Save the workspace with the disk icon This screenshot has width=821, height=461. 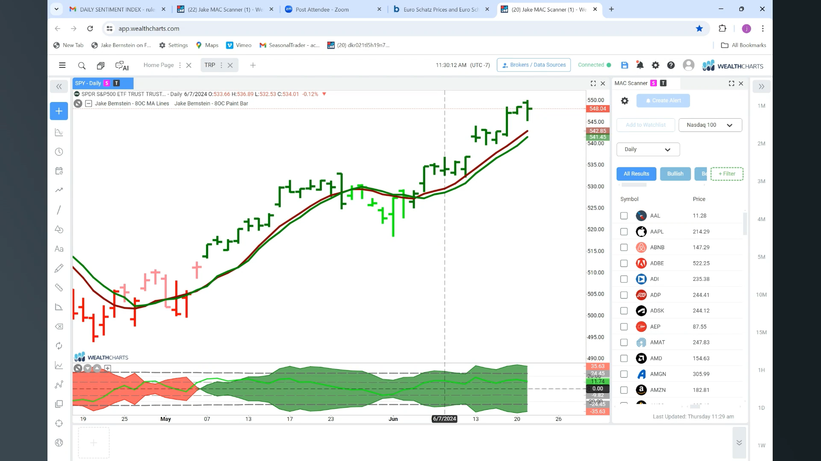[x=625, y=65]
